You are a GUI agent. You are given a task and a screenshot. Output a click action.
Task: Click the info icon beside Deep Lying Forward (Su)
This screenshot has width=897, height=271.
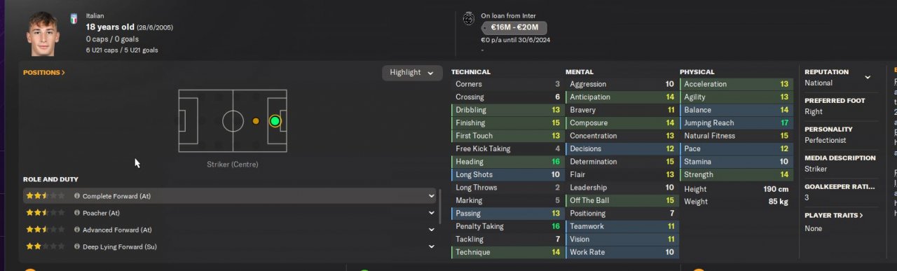click(77, 246)
